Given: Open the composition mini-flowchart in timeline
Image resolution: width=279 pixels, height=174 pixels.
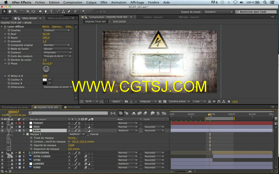Looking at the screenshot, I should pyautogui.click(x=113, y=113).
